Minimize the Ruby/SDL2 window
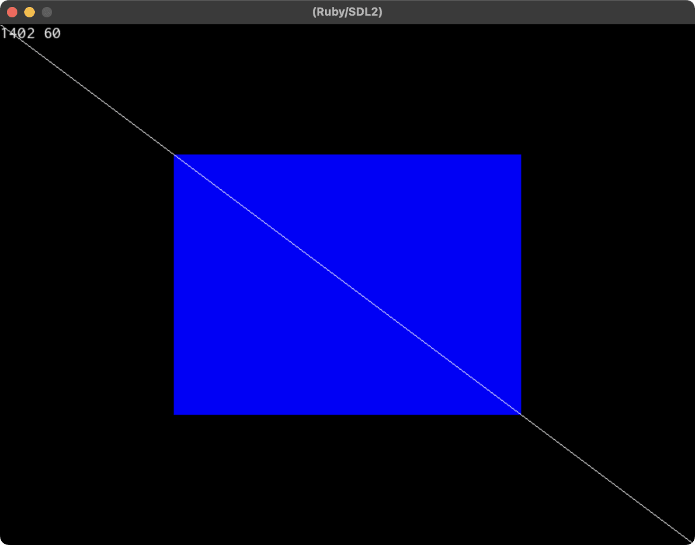695x545 pixels. 30,12
